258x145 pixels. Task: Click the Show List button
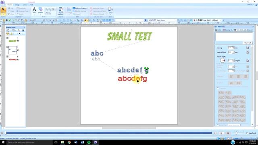[x=248, y=43]
